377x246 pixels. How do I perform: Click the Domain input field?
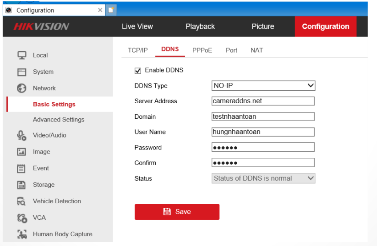tap(263, 117)
